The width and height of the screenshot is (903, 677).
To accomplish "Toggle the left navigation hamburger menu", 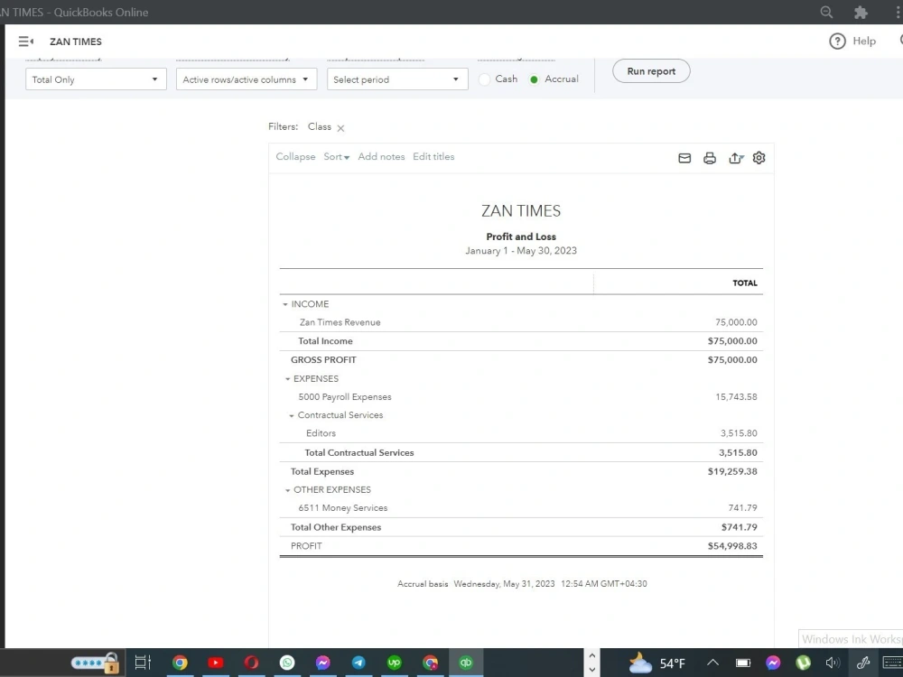I will 25,42.
